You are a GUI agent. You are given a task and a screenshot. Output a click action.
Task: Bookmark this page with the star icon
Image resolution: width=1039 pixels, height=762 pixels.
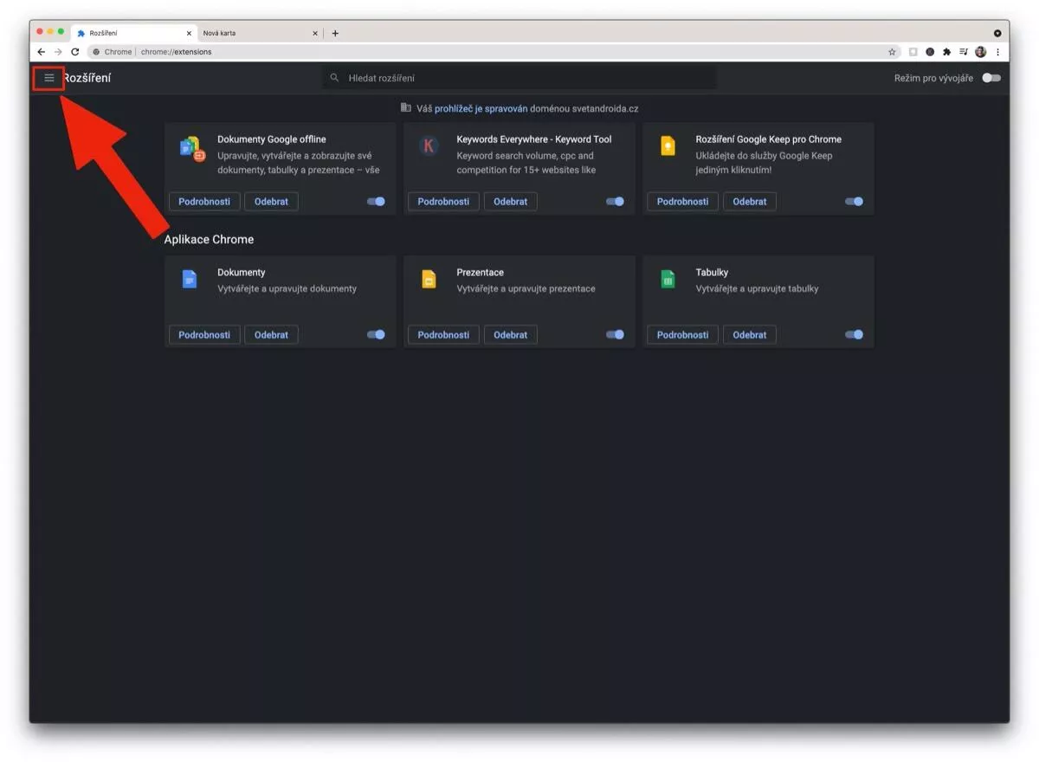[x=892, y=52]
